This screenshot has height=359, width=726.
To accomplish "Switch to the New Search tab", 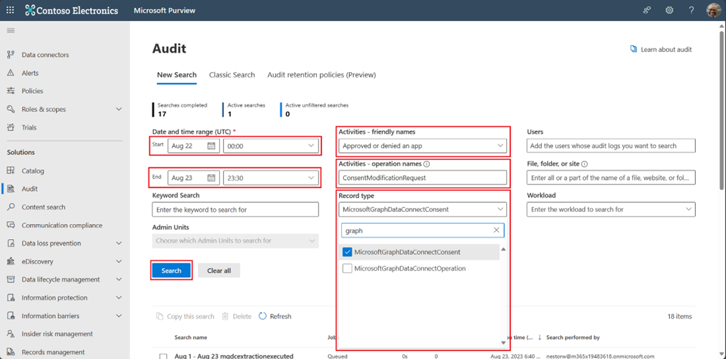I will click(x=177, y=75).
